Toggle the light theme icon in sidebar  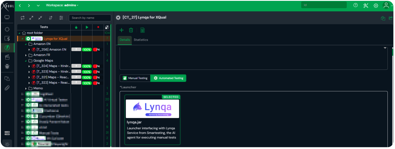pyautogui.click(x=7, y=144)
